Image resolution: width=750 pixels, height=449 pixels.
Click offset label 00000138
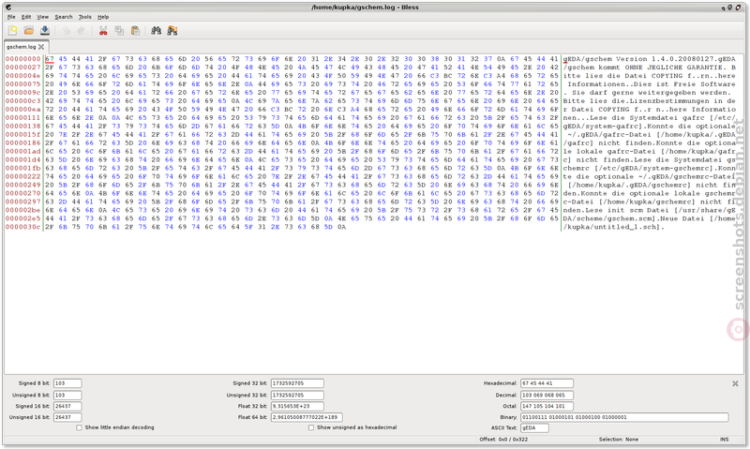[22, 127]
